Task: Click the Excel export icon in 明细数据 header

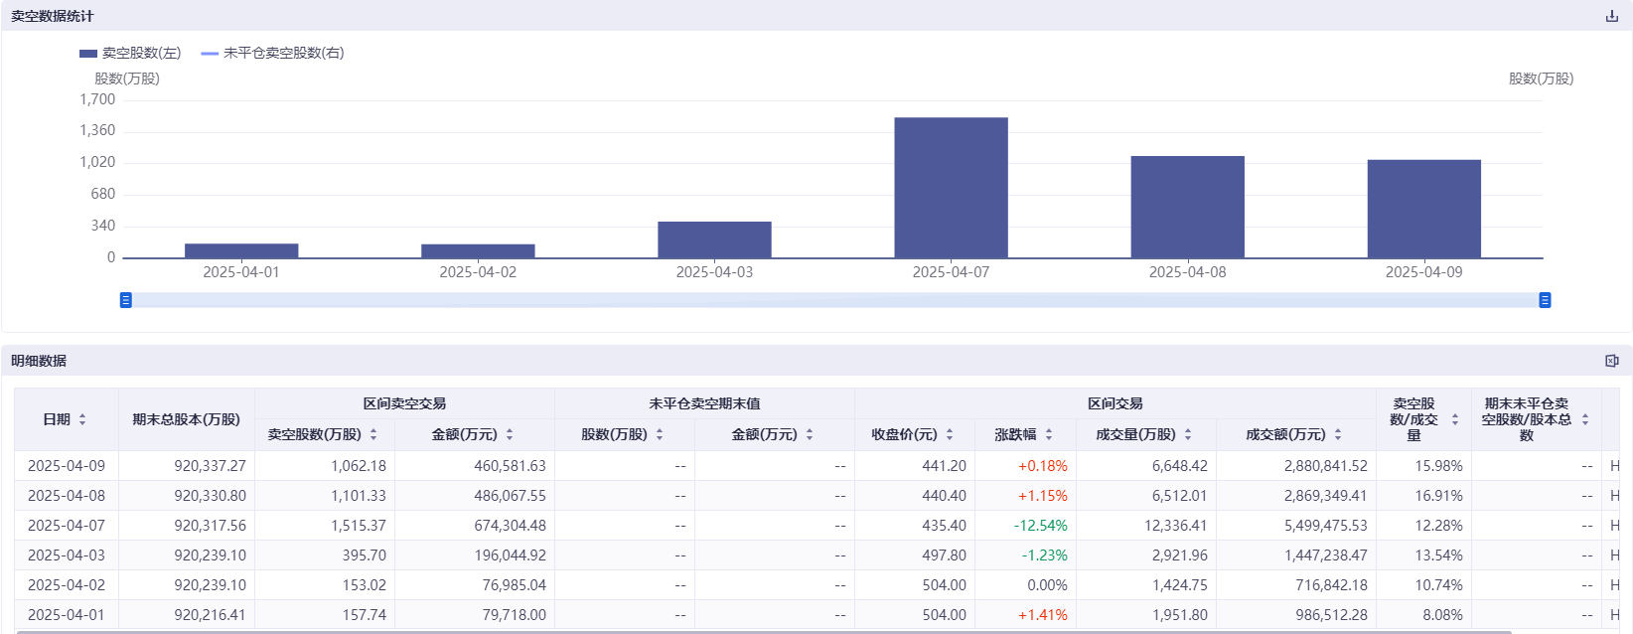Action: (x=1611, y=361)
